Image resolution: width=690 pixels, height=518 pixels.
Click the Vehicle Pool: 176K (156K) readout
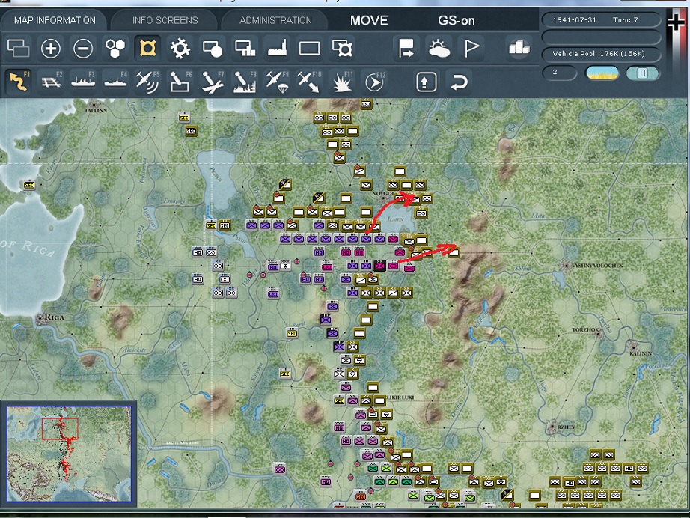tap(599, 54)
